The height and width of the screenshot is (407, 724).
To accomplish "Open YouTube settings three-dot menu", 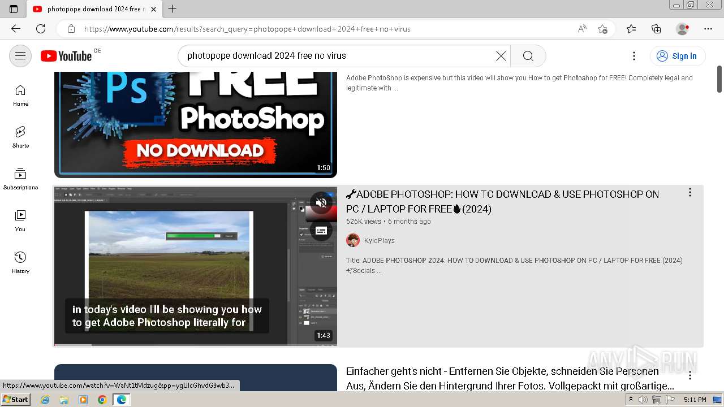I will [x=634, y=55].
